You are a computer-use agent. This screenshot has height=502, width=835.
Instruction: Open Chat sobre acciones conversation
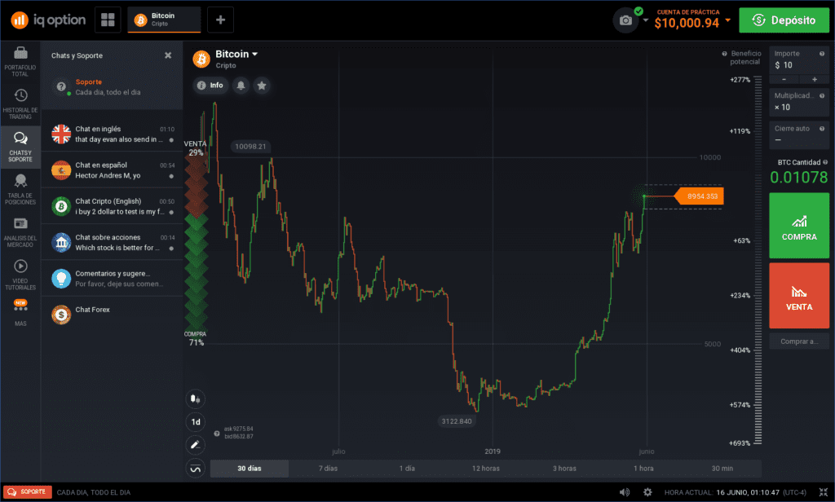click(x=112, y=243)
